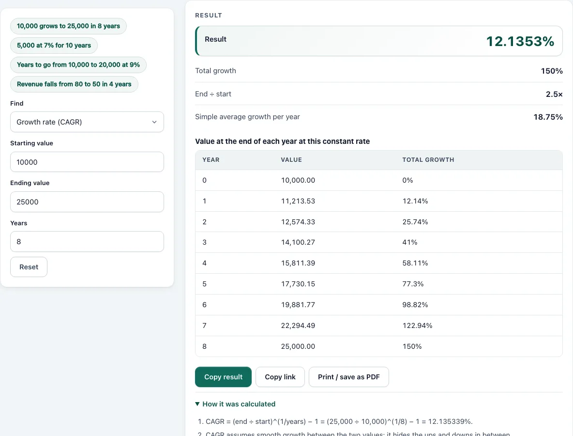Screen dimensions: 573x436
Task: Click the CAGR formula line in the explanation
Action: (339, 421)
